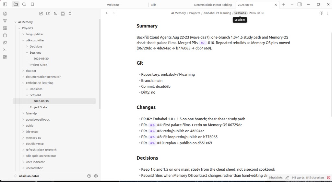Collapse Sessions under cdk-cost-killer
This screenshot has width=332, height=182.
click(27, 53)
